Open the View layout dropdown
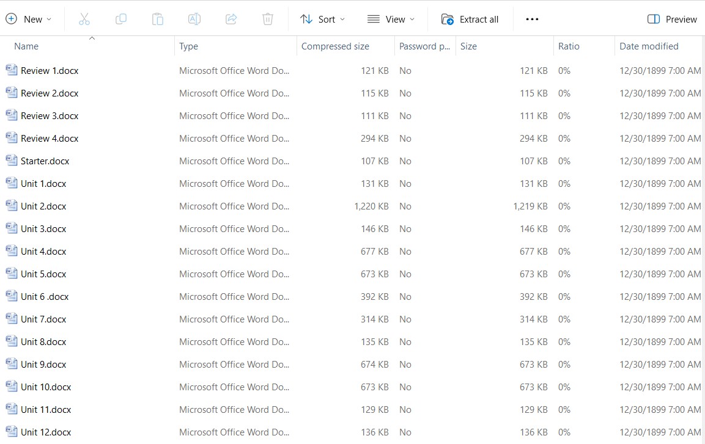The height and width of the screenshot is (444, 705). tap(391, 20)
